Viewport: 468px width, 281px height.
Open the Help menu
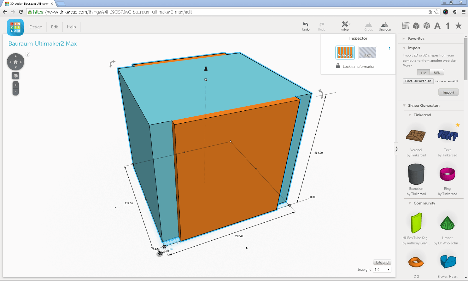[71, 27]
